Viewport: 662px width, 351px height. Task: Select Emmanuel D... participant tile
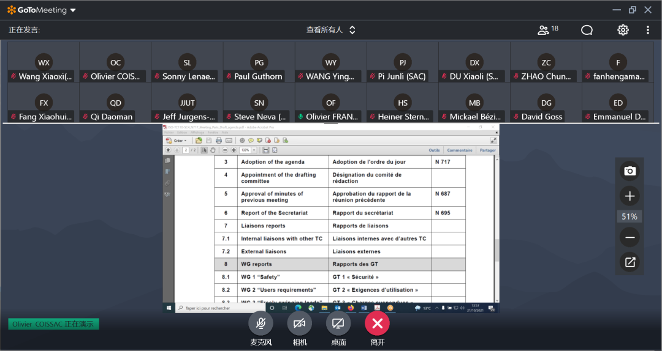(618, 103)
